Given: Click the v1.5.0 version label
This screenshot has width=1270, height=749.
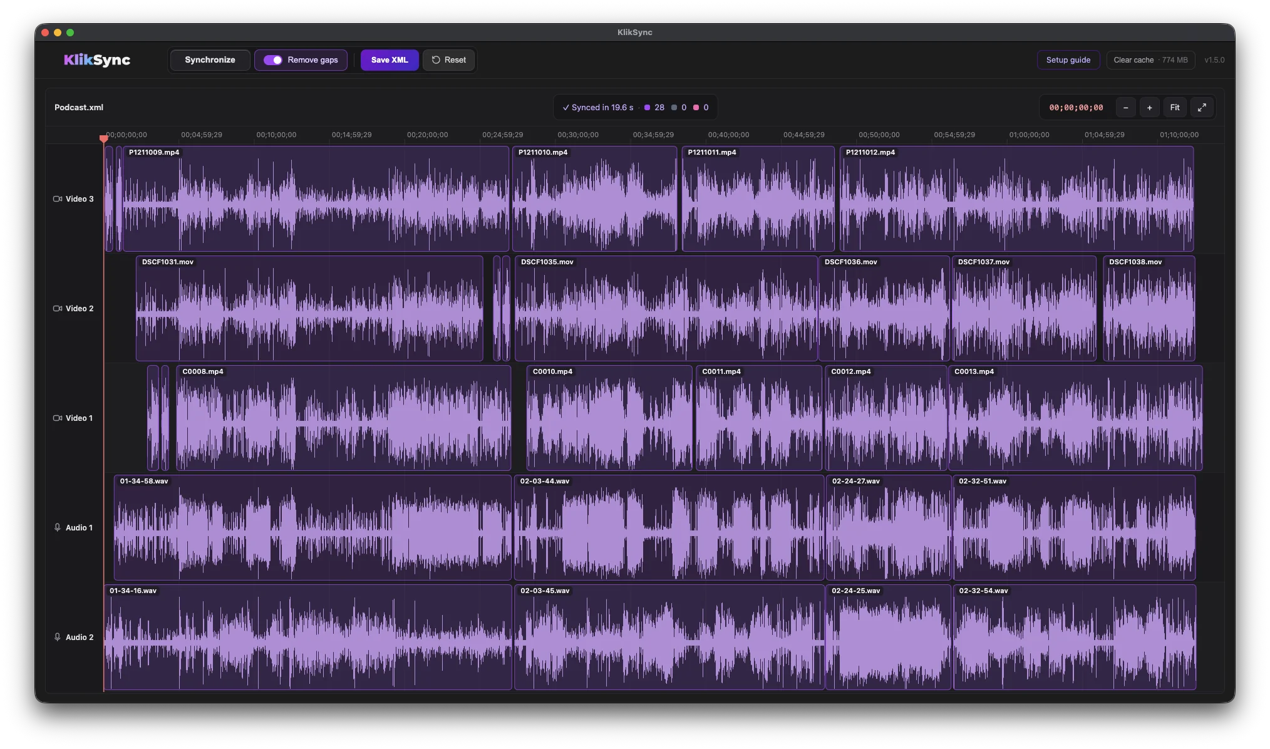Looking at the screenshot, I should coord(1214,60).
